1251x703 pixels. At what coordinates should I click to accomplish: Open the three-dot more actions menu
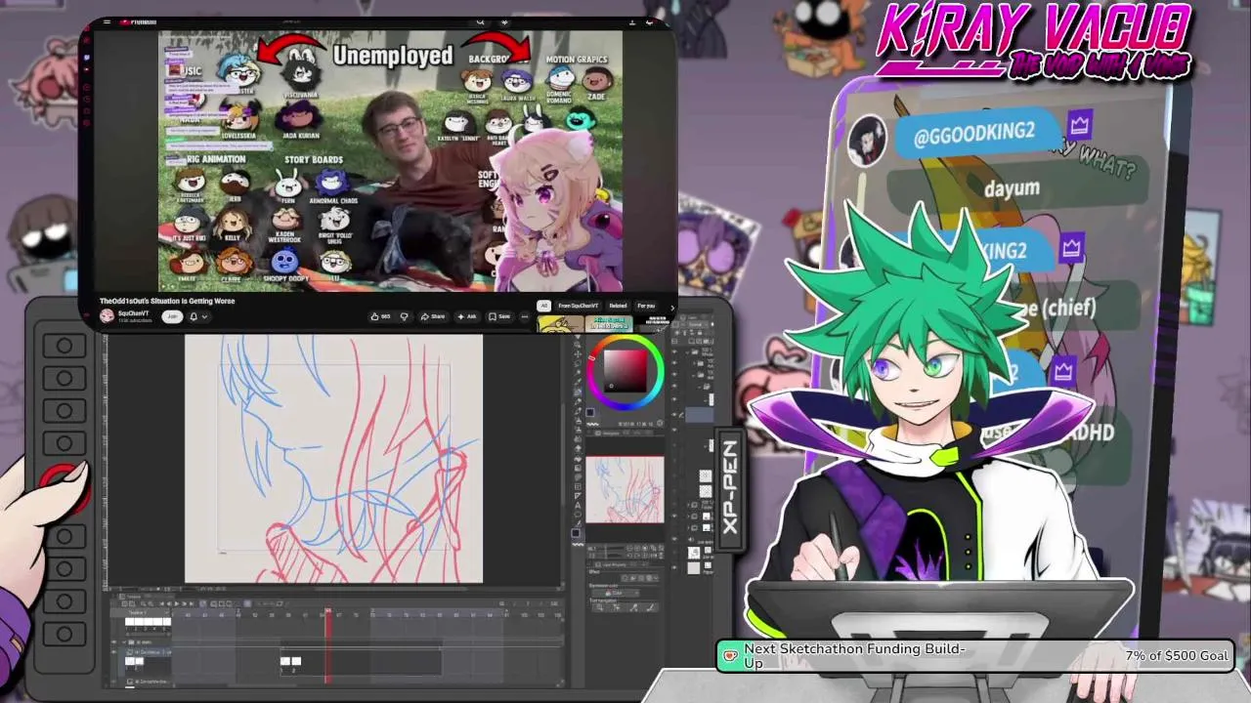pos(525,316)
